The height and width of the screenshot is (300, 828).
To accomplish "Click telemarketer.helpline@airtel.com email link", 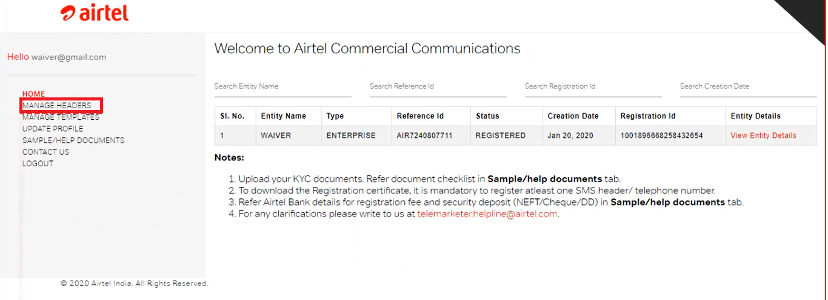I will click(487, 214).
